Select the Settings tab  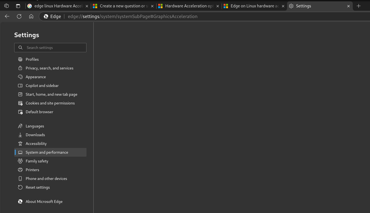pos(320,6)
